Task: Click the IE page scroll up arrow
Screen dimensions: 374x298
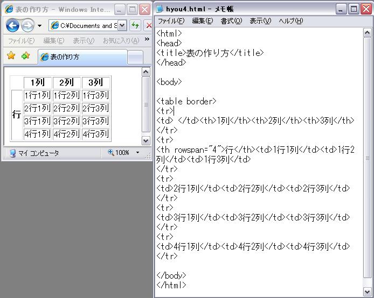Action: click(x=146, y=72)
